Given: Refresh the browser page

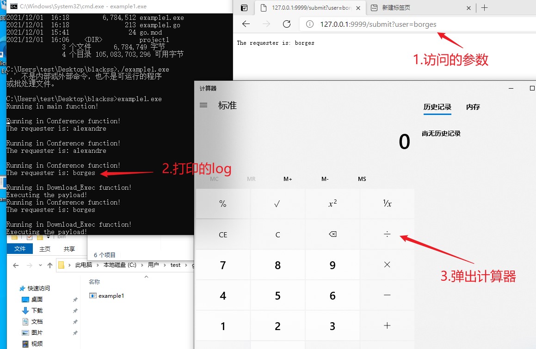Looking at the screenshot, I should click(287, 24).
